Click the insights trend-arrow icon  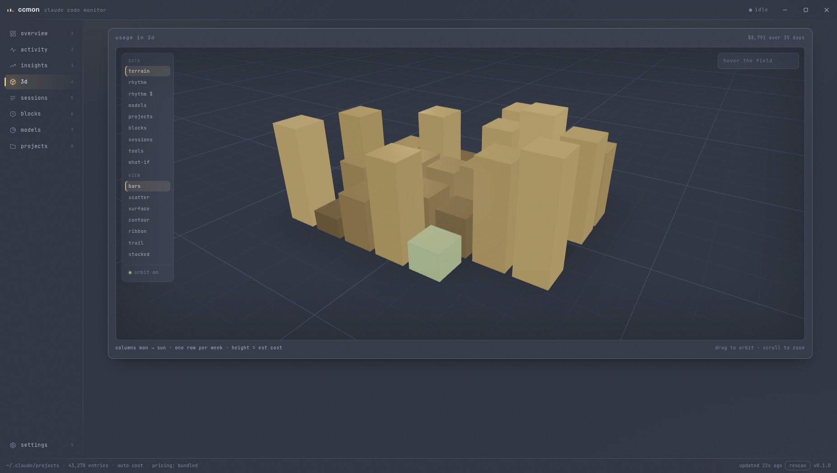point(13,65)
